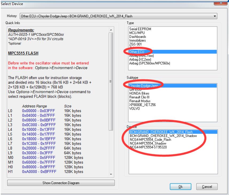The height and width of the screenshot is (195, 229).
Task: Click address range 0x00000 - 0x03FFF
Action: [x=38, y=111]
